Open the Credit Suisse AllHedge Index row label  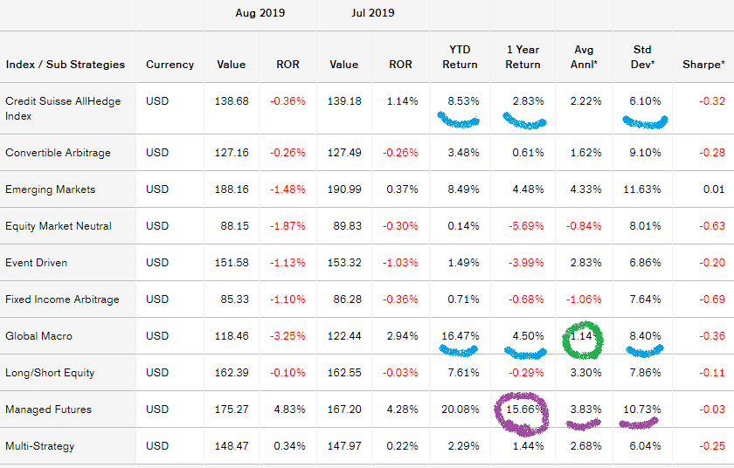(63, 108)
